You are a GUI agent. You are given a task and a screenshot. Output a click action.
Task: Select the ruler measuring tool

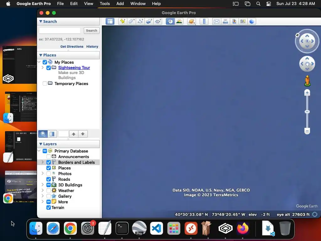point(204,21)
